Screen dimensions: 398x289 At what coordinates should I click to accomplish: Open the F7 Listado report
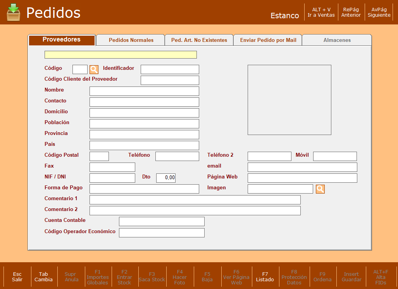[265, 277]
